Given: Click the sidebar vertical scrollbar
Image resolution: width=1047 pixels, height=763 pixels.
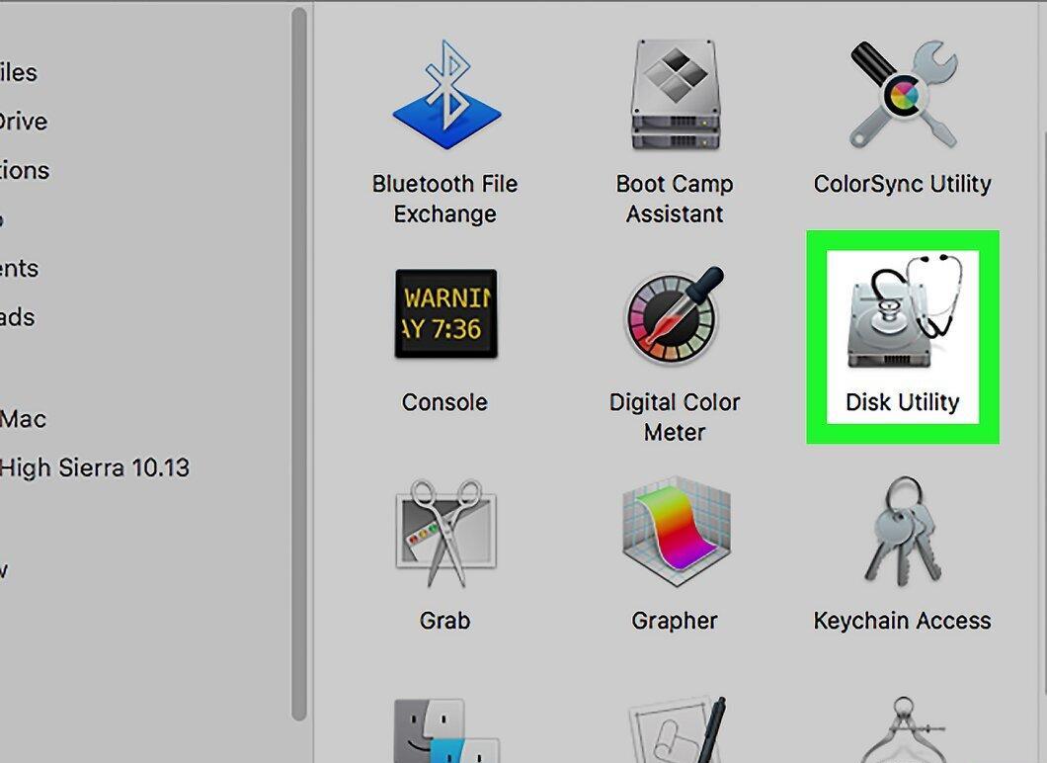Looking at the screenshot, I should click(299, 364).
